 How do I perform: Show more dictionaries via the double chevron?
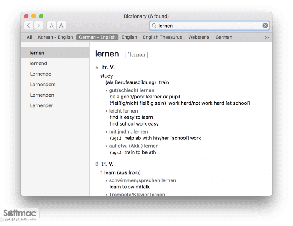267,37
